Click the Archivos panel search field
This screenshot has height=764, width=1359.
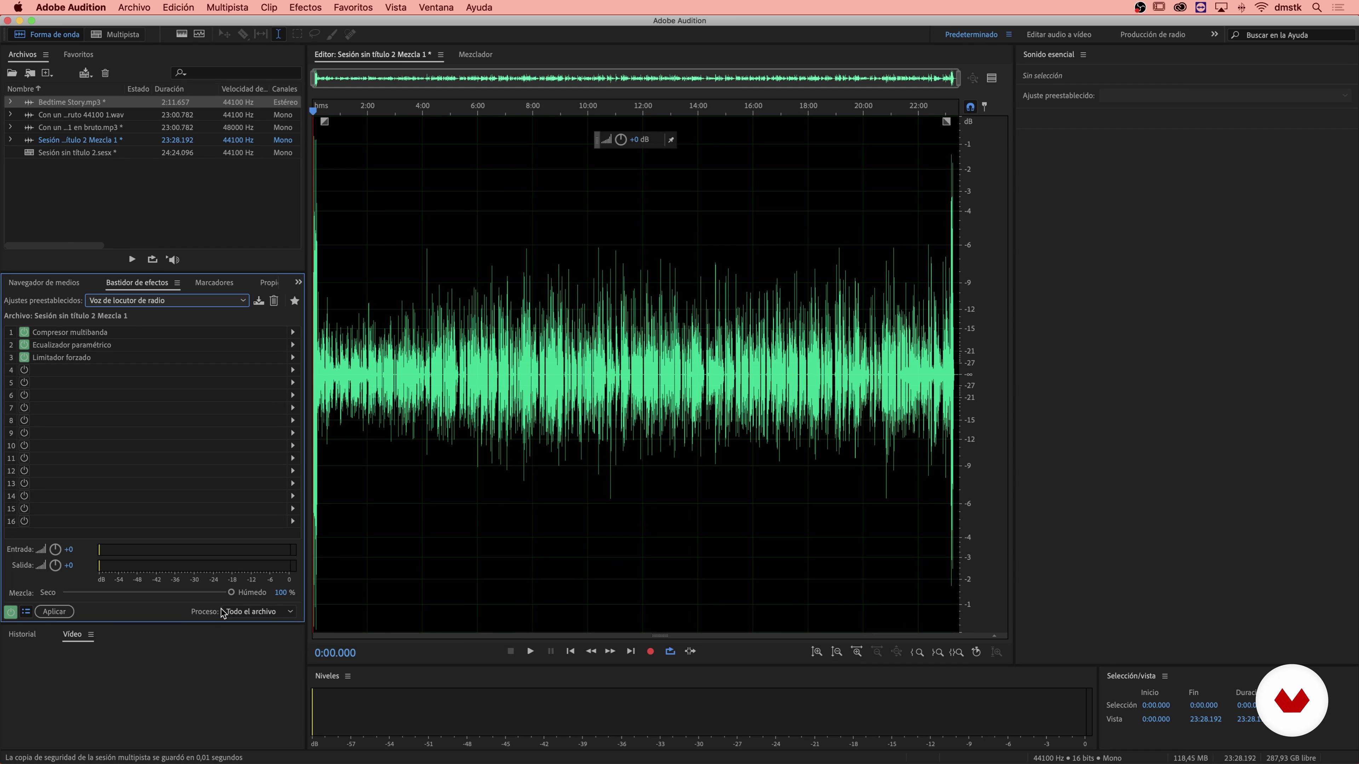236,73
